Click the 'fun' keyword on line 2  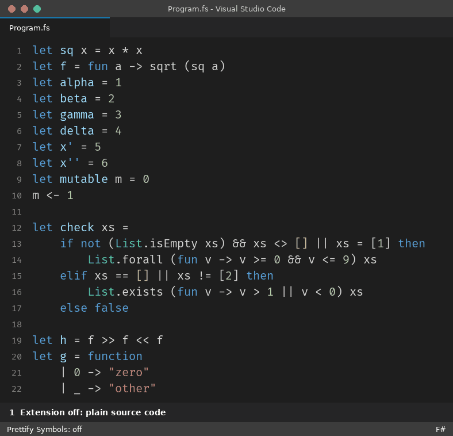pyautogui.click(x=98, y=67)
